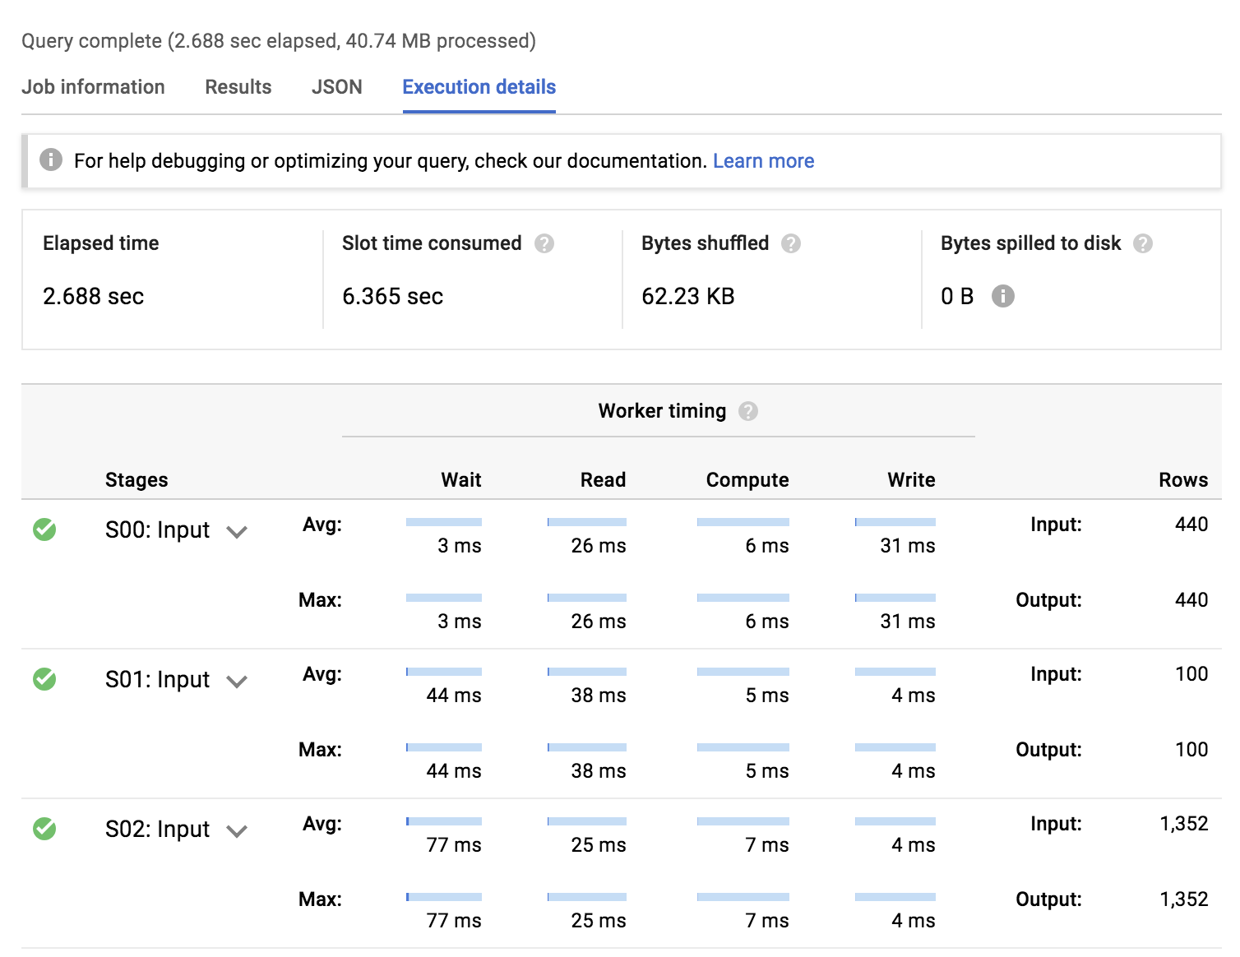Switch to the Results tab
This screenshot has width=1240, height=957.
(x=238, y=87)
